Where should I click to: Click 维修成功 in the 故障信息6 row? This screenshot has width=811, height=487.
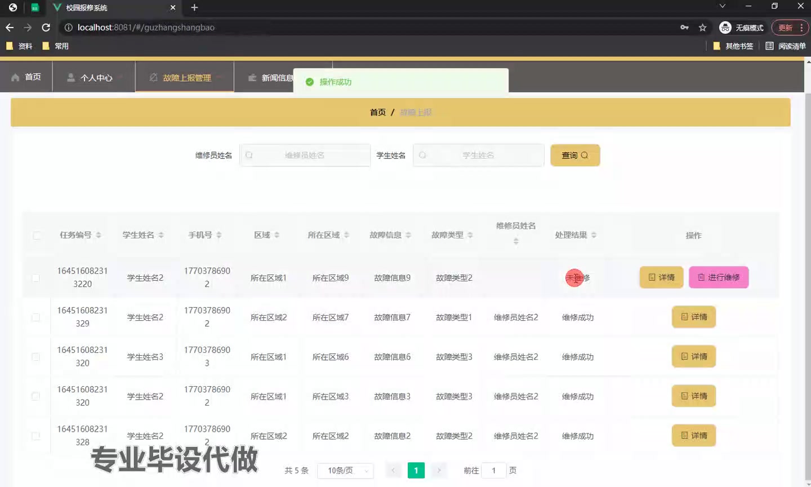click(x=578, y=357)
